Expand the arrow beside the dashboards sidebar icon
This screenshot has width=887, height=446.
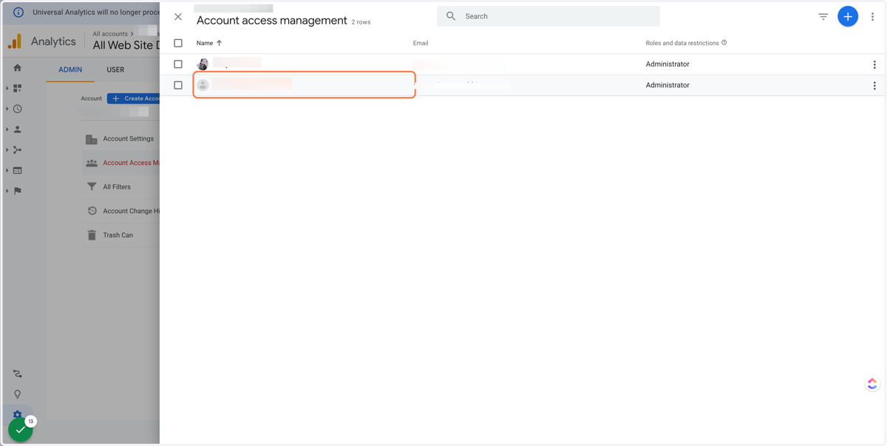click(x=7, y=88)
